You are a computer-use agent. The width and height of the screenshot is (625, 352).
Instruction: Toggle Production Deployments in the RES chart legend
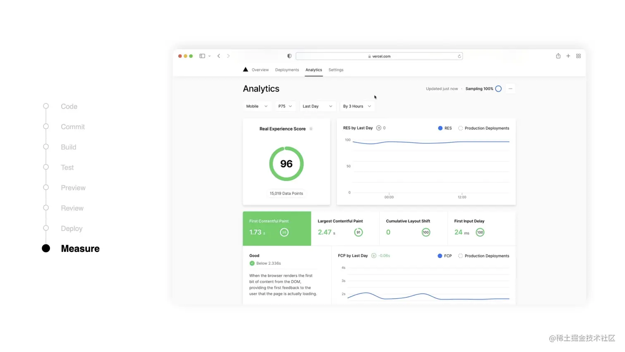click(x=484, y=128)
